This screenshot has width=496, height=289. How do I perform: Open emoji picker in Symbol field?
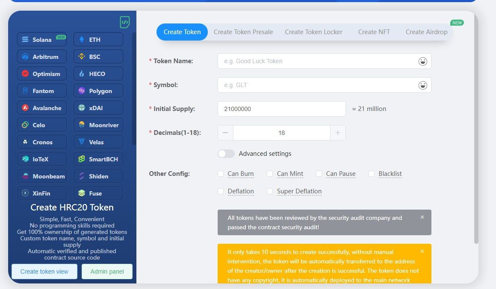pyautogui.click(x=422, y=85)
